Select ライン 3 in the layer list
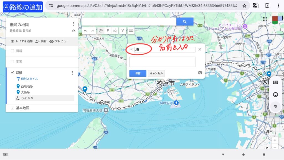 (x=27, y=98)
